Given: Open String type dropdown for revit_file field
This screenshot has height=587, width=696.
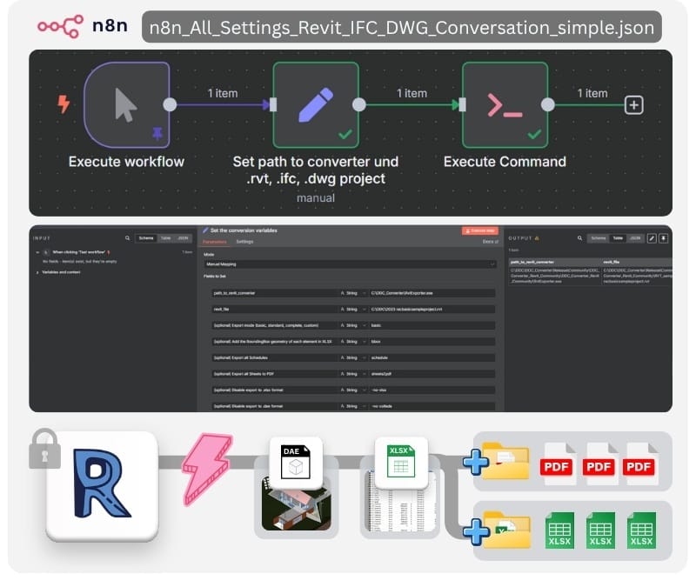Looking at the screenshot, I should (353, 310).
